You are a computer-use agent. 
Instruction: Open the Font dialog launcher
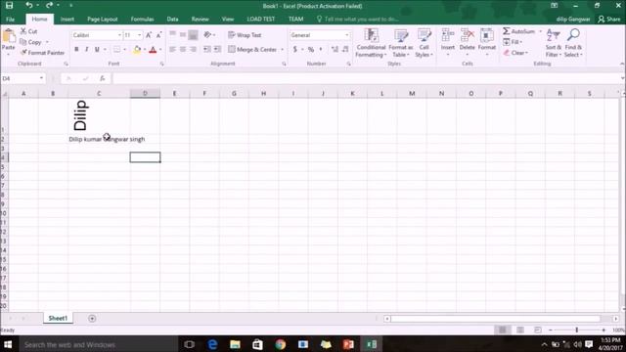point(161,64)
